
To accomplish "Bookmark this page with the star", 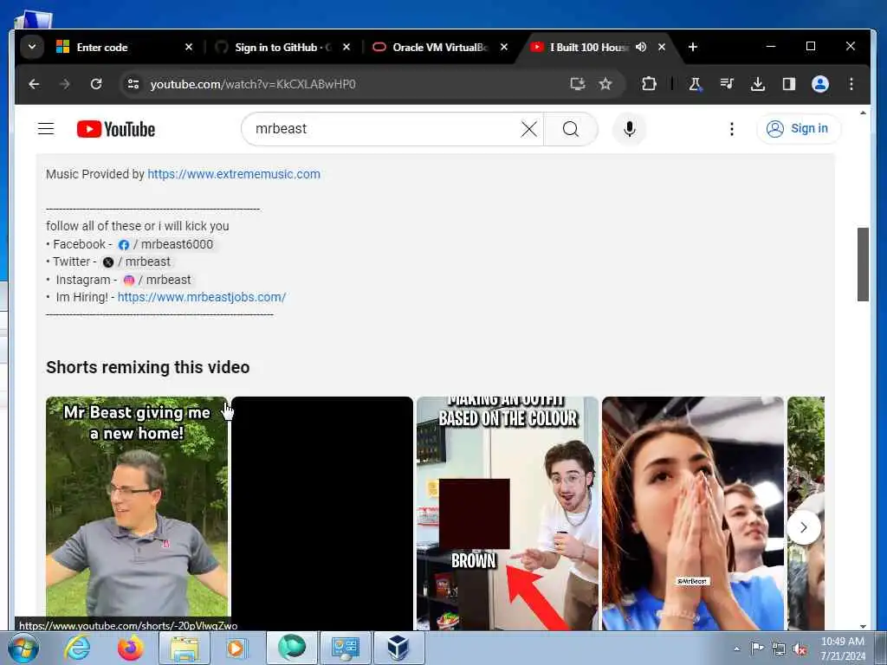I will coord(605,84).
